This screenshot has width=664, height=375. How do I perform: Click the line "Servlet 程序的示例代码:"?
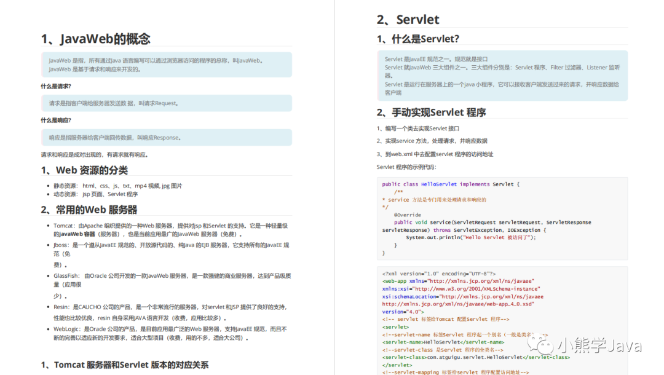click(x=406, y=167)
